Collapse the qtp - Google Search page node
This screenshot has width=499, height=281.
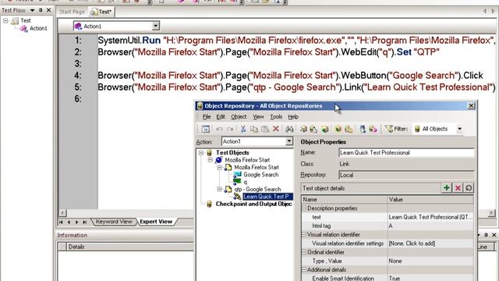point(220,189)
